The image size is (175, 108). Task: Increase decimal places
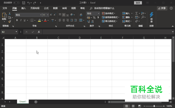(x=89, y=22)
